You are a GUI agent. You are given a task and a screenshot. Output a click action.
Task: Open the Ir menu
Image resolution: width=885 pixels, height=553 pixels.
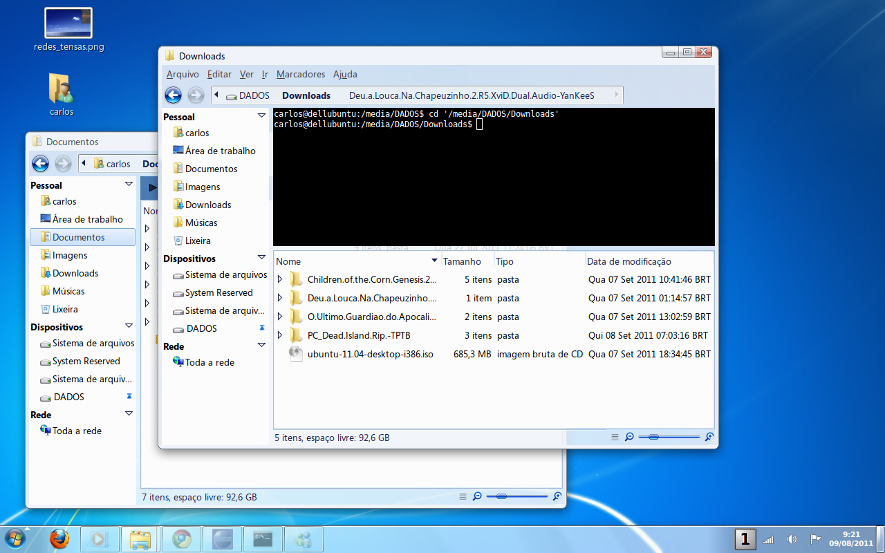(x=265, y=74)
